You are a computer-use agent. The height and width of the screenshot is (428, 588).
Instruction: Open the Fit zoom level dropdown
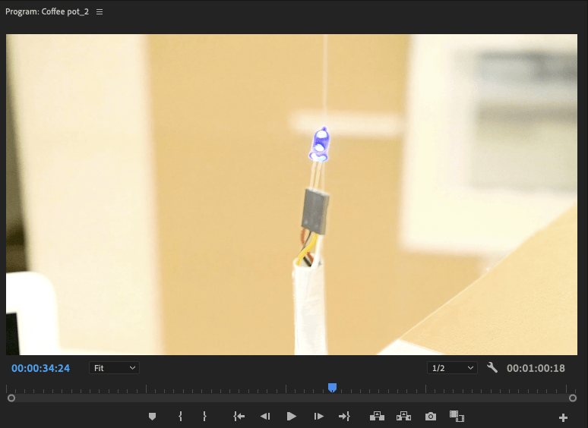point(114,368)
